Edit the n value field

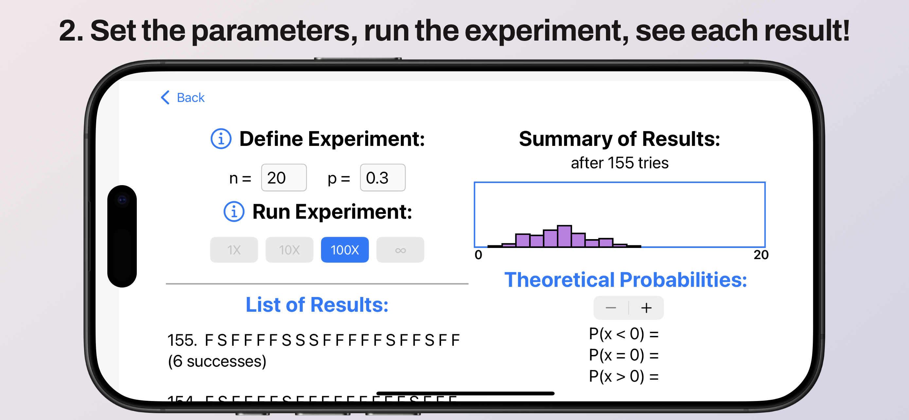pyautogui.click(x=284, y=178)
